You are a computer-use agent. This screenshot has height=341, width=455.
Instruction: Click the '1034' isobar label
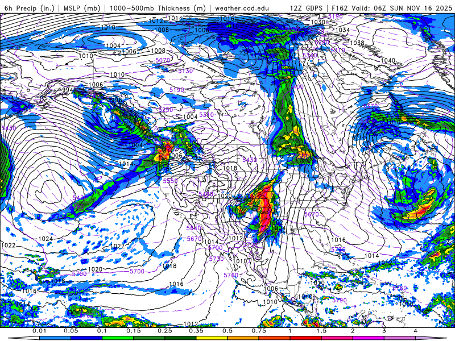tap(342, 30)
